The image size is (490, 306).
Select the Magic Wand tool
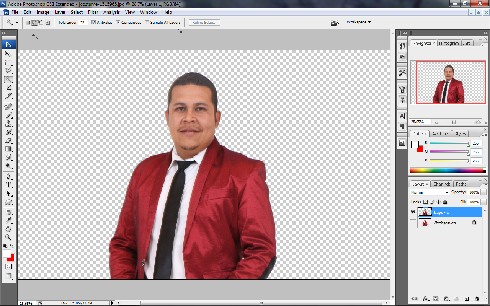[9, 80]
